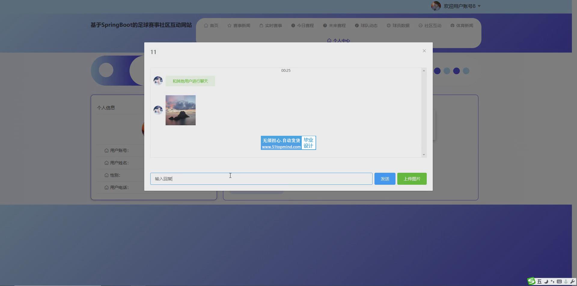Click the profile avatar beside 欢迎用户账号8
Viewport: 577px width, 286px height.
436,6
